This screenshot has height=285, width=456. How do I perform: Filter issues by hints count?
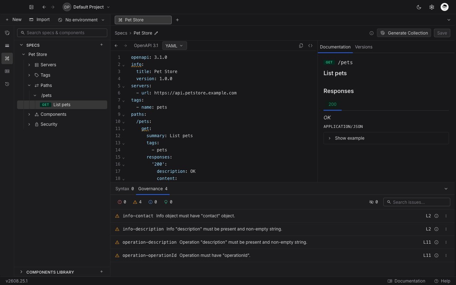click(168, 202)
